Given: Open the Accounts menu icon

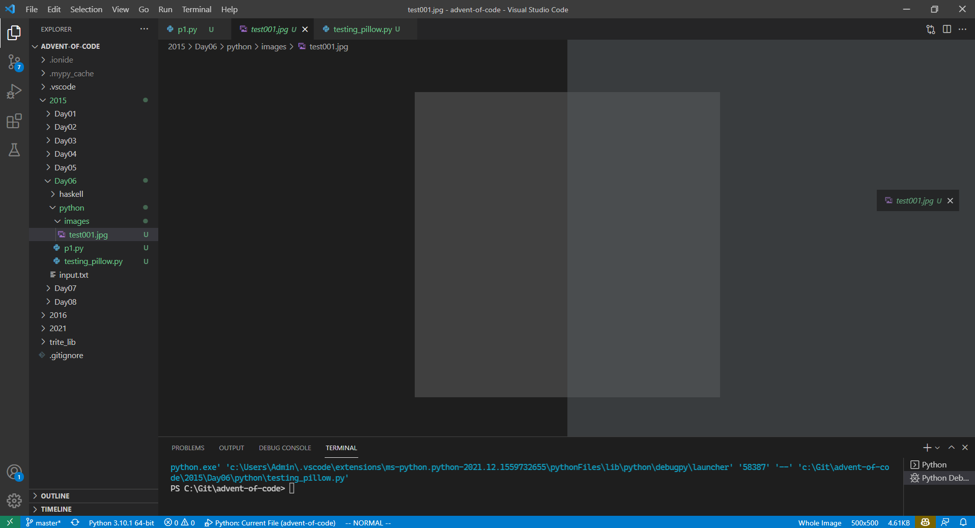Looking at the screenshot, I should (14, 473).
